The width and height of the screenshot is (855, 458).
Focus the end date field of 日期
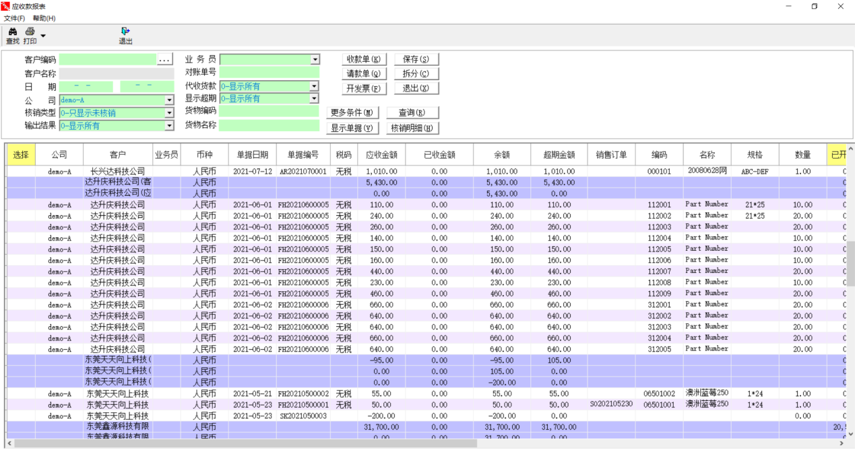point(147,86)
